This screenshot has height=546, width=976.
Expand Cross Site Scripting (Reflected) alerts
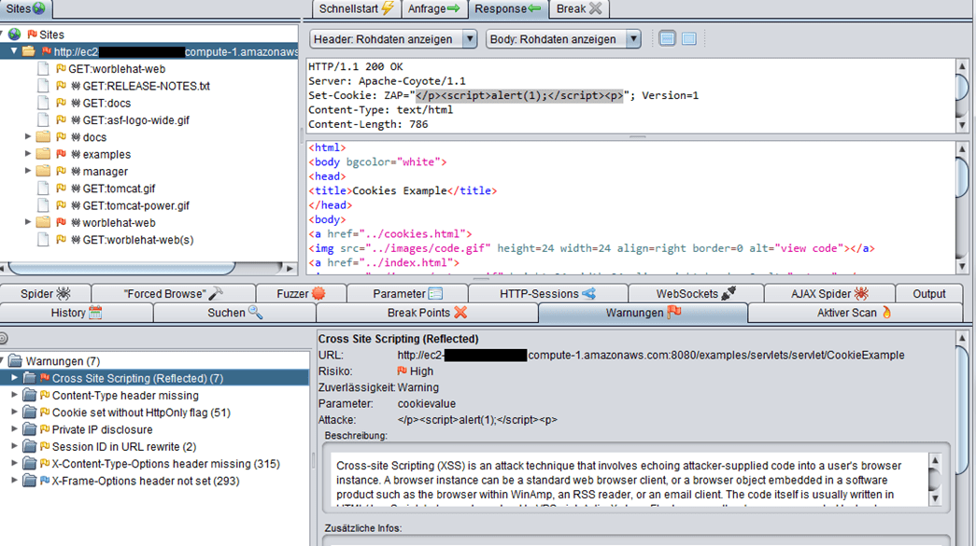click(14, 378)
